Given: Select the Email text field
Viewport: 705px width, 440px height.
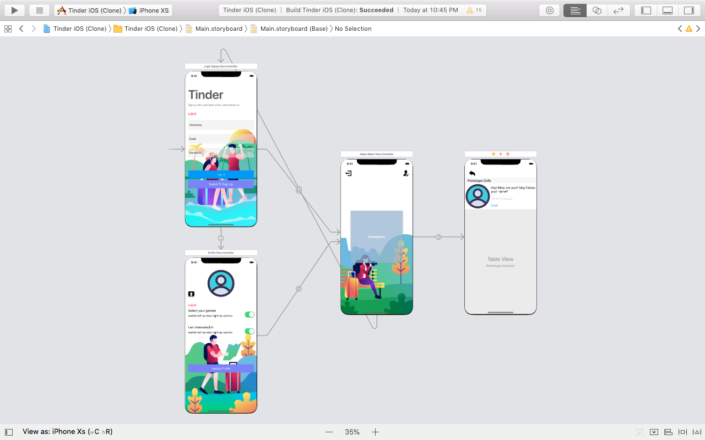Looking at the screenshot, I should tap(221, 139).
